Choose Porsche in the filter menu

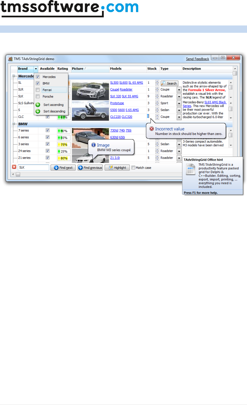pyautogui.click(x=48, y=96)
